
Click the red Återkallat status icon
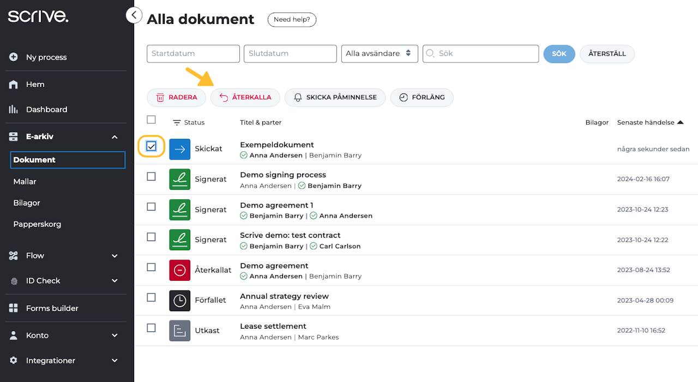pos(179,270)
